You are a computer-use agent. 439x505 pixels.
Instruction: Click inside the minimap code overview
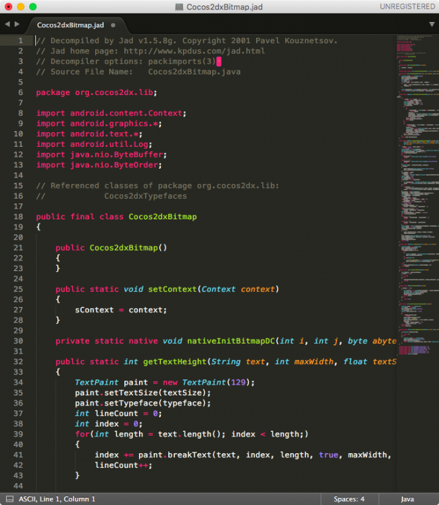[417, 199]
